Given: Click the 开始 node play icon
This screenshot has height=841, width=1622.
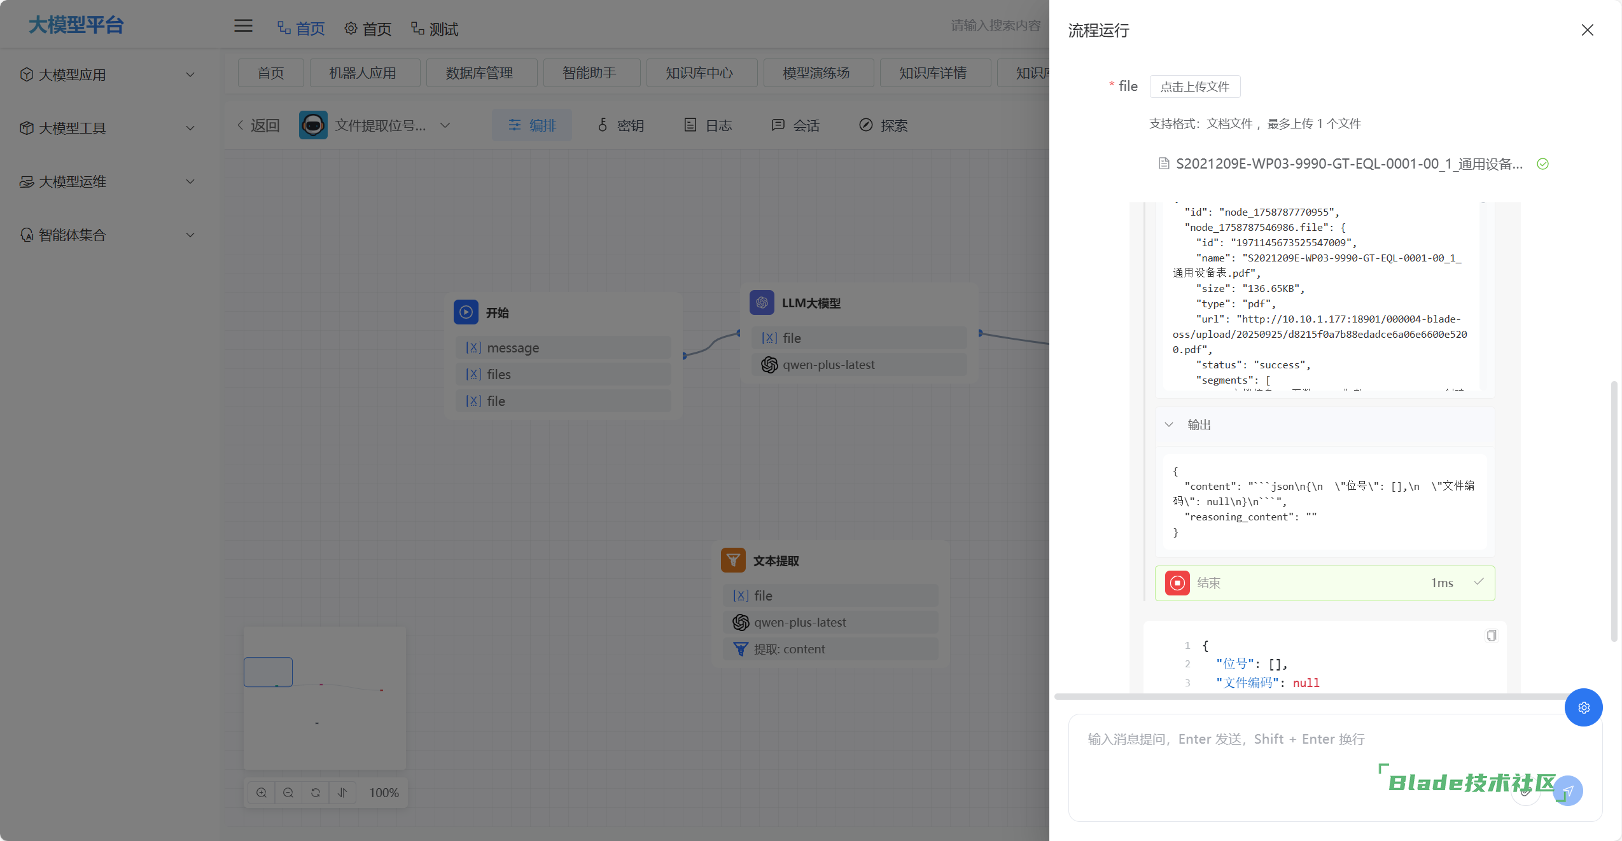Looking at the screenshot, I should coord(466,312).
